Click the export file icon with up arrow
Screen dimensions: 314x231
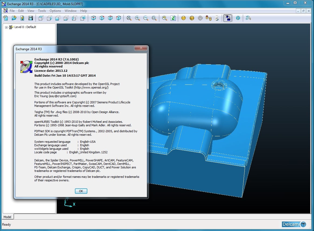coord(22,18)
